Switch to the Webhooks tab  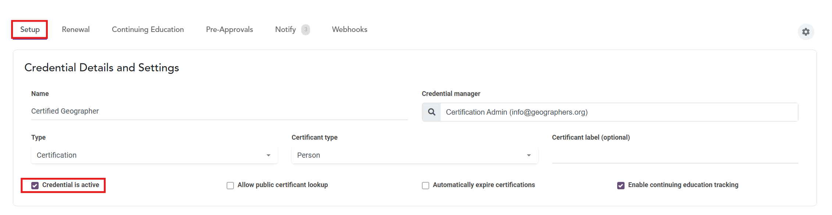pos(349,29)
